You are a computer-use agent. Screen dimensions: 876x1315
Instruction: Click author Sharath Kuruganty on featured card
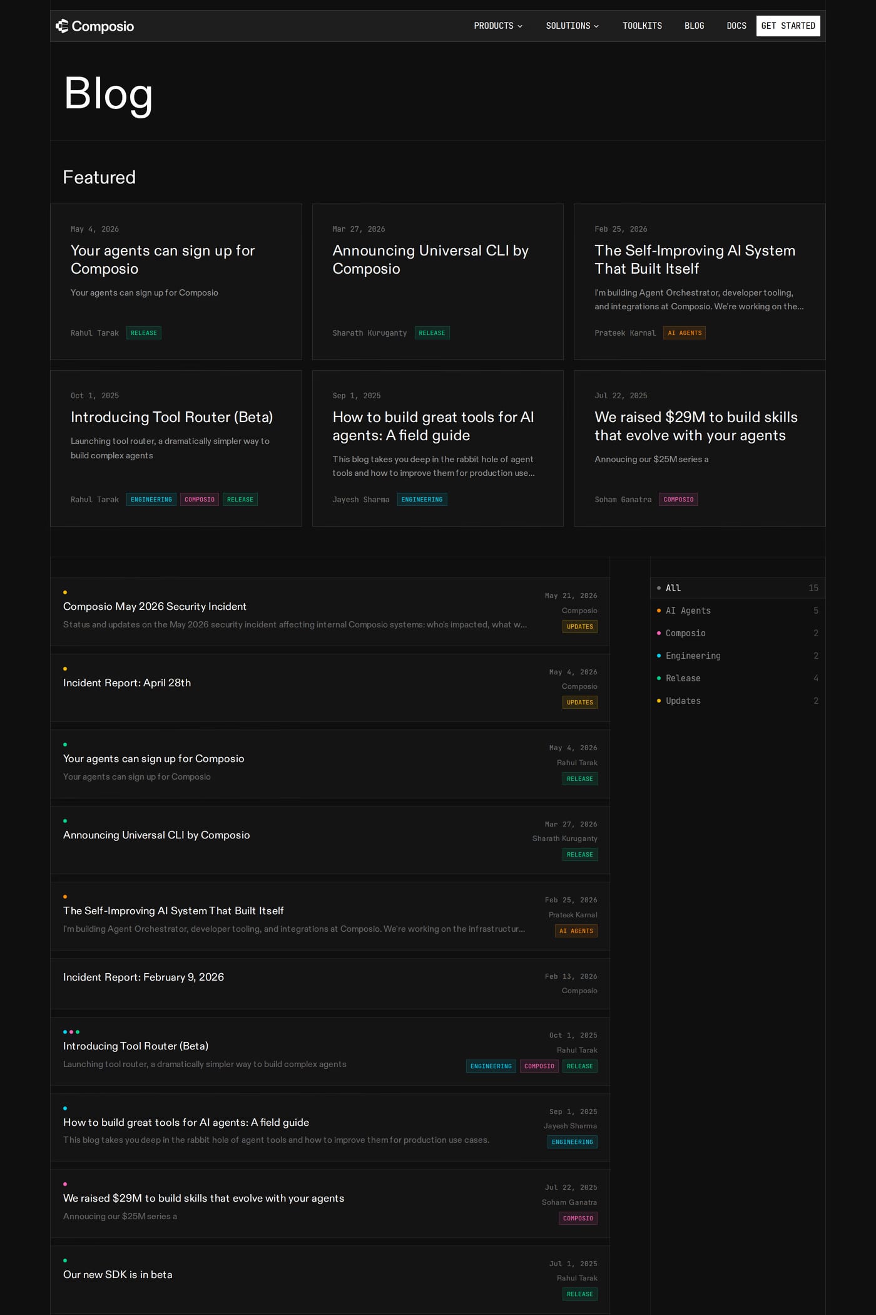(370, 333)
